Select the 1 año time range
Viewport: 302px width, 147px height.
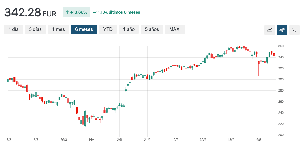(129, 30)
